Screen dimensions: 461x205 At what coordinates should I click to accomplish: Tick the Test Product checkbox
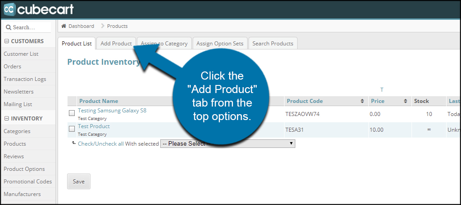[72, 129]
